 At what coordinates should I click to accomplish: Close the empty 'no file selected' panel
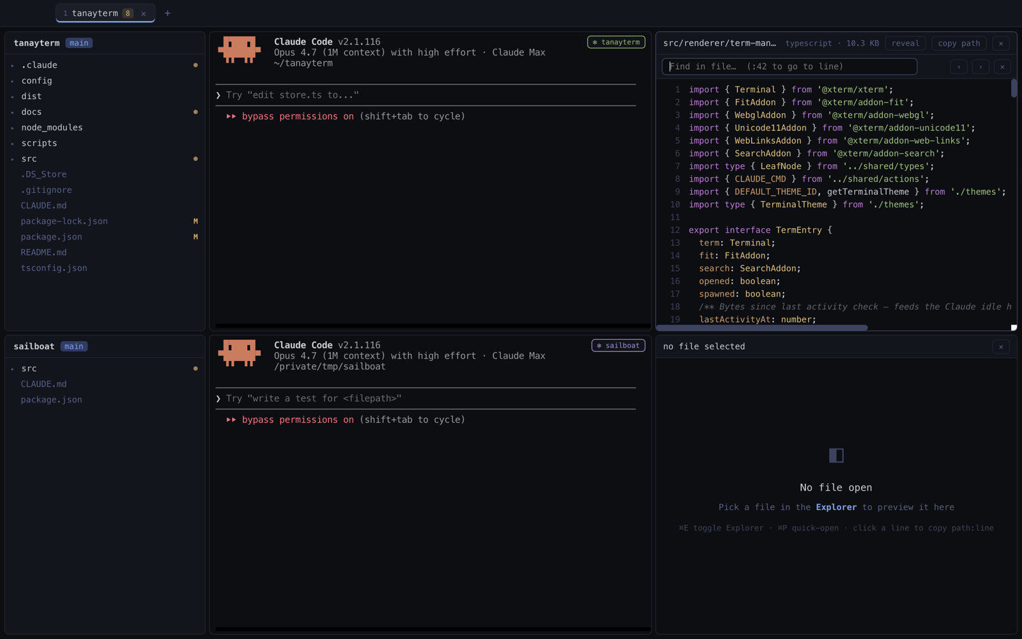click(x=1001, y=347)
